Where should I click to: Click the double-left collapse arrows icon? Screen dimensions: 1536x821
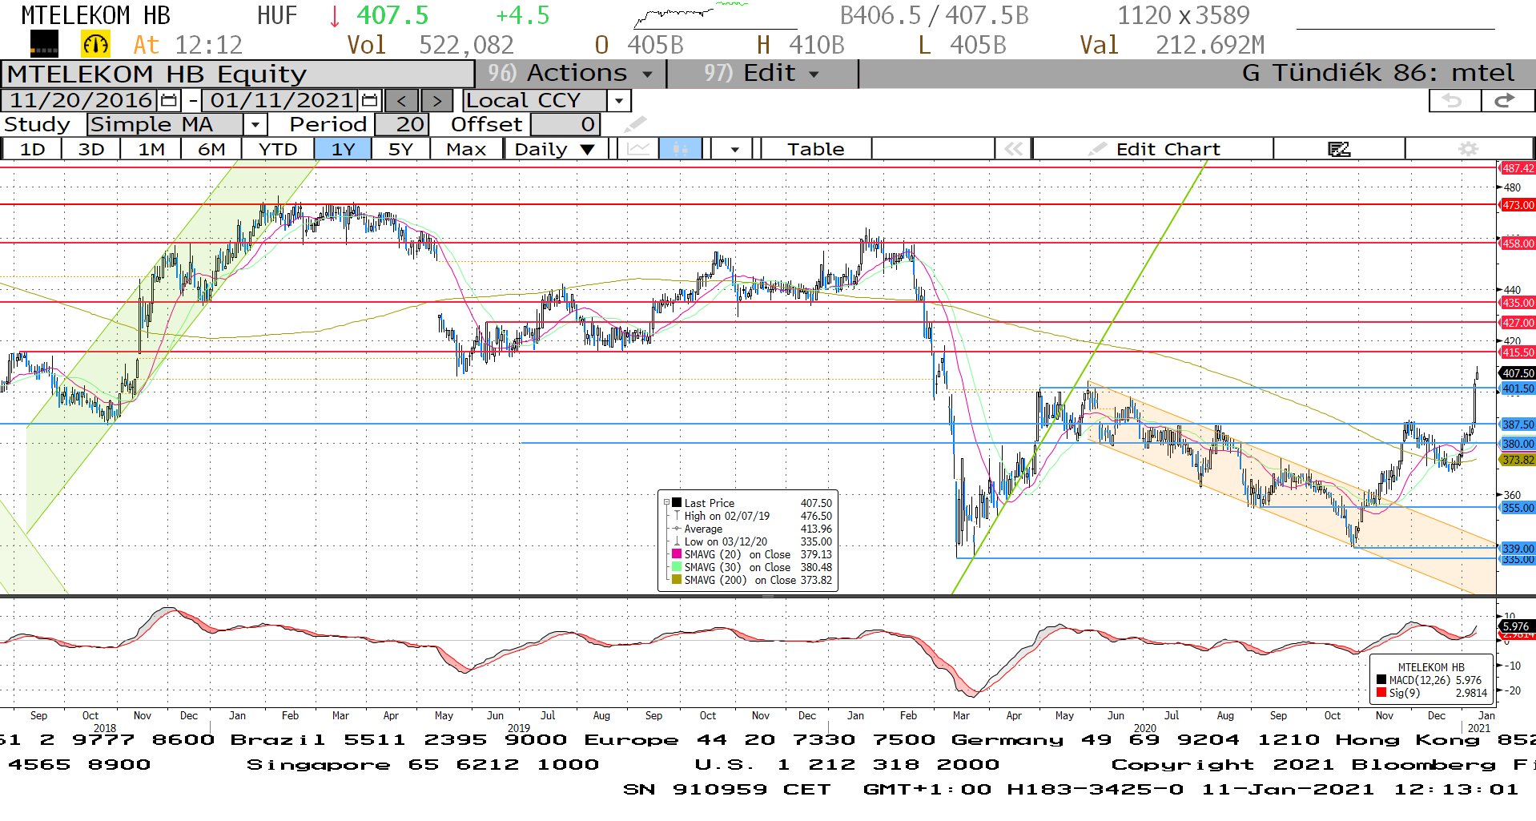coord(1013,149)
